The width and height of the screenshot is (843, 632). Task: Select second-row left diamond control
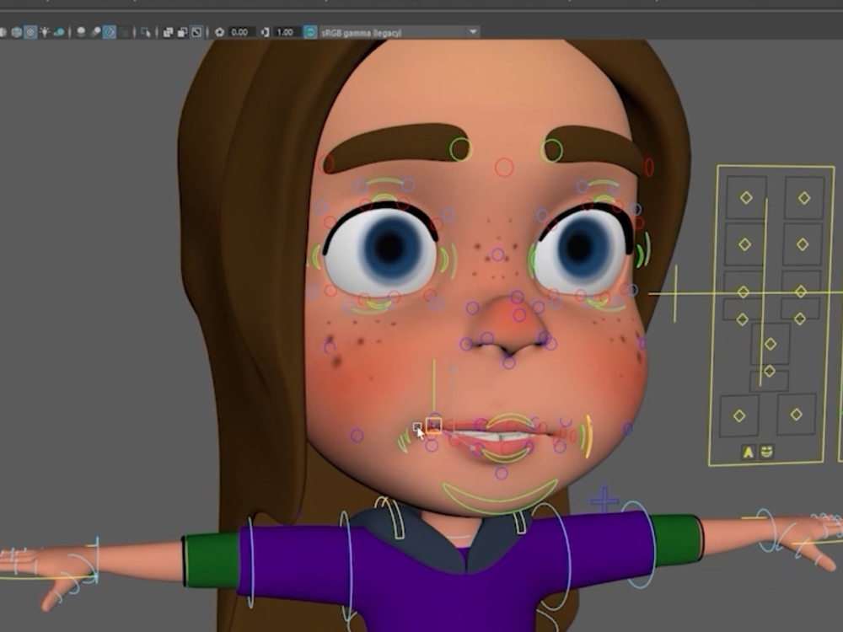[x=744, y=244]
